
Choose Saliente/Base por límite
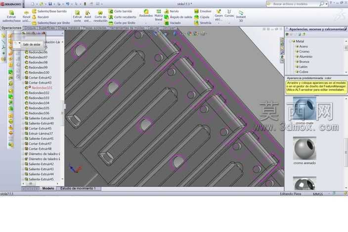click(x=51, y=23)
